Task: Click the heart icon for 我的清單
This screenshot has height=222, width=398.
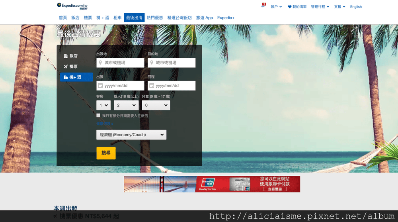Action: tap(290, 7)
